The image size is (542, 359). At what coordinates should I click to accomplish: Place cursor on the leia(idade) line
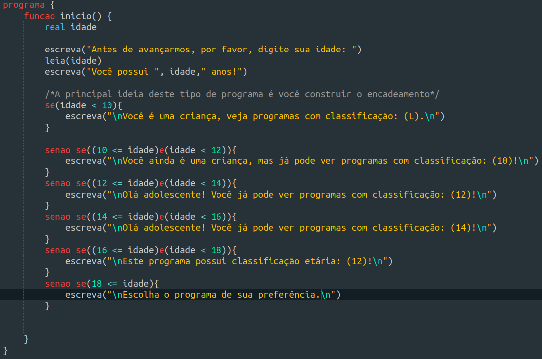(x=73, y=61)
